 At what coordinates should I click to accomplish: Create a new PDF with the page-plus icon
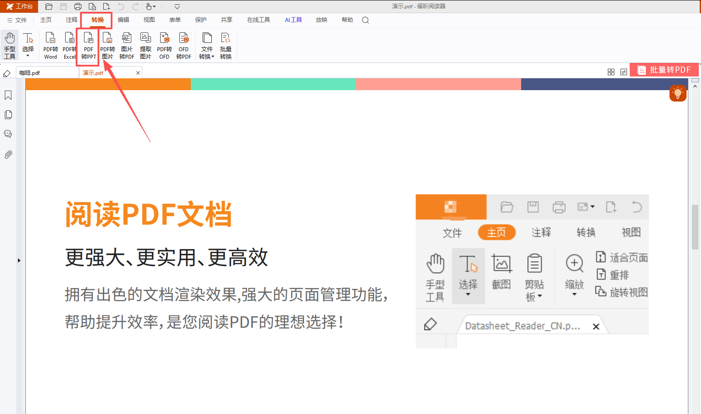(x=106, y=7)
